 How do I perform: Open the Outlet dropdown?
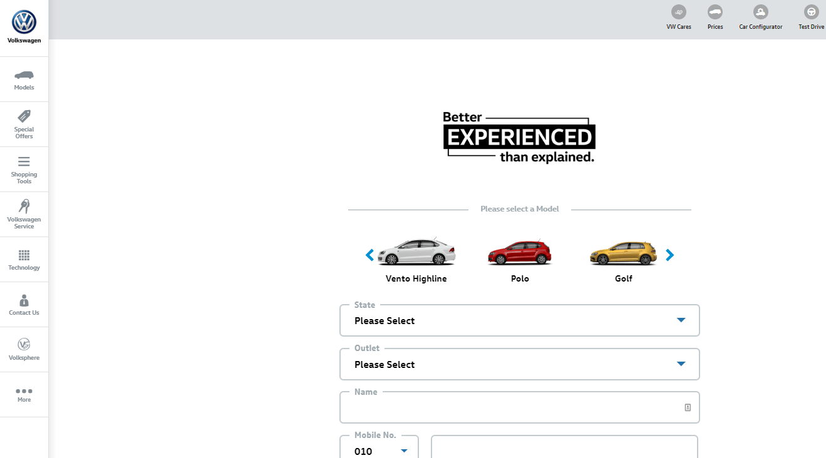[x=519, y=364]
